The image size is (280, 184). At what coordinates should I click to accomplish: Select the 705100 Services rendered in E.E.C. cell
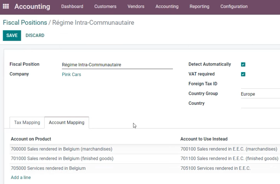(x=215, y=168)
